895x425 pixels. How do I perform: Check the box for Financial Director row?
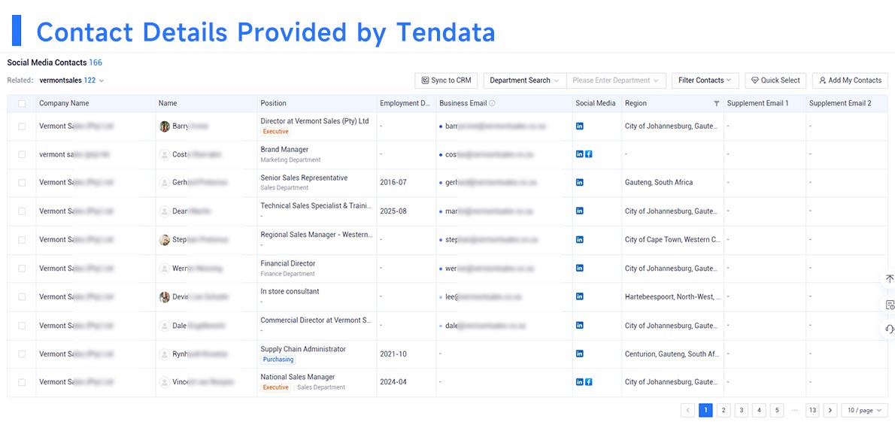22,269
